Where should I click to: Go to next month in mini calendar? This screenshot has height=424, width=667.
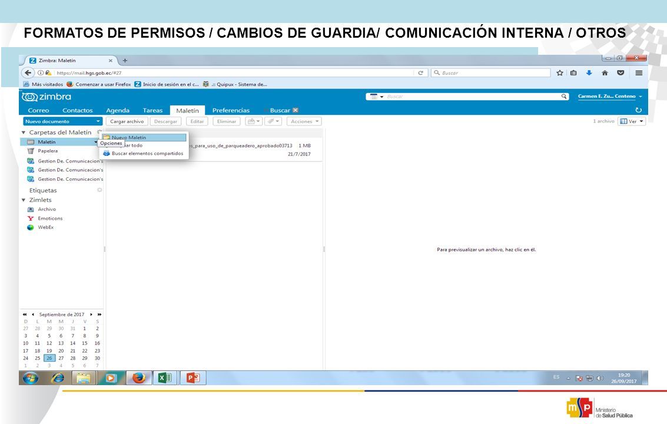(91, 314)
